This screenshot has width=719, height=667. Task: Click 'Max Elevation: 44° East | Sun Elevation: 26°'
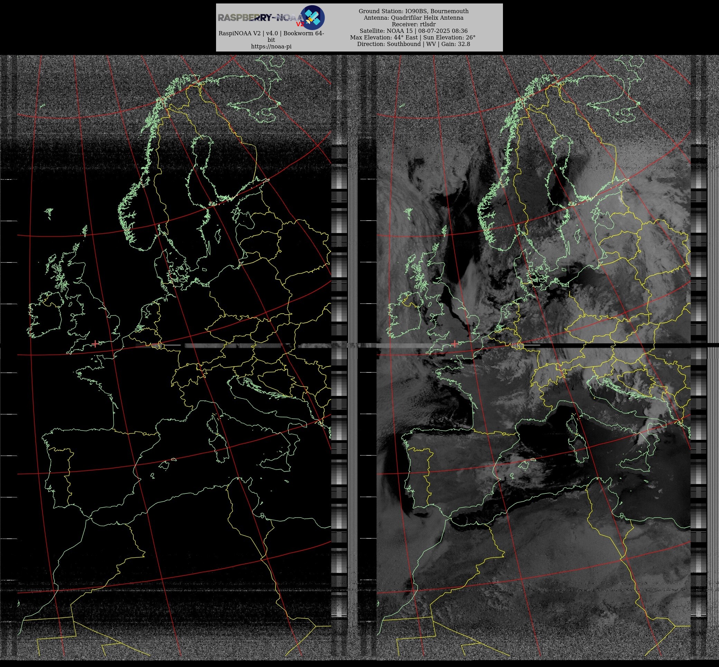pos(413,37)
